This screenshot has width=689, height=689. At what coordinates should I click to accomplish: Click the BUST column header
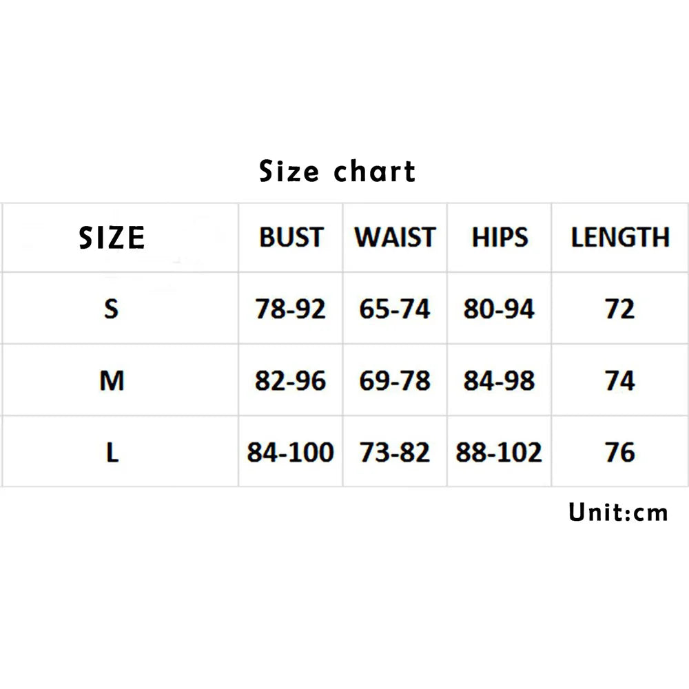pyautogui.click(x=291, y=238)
